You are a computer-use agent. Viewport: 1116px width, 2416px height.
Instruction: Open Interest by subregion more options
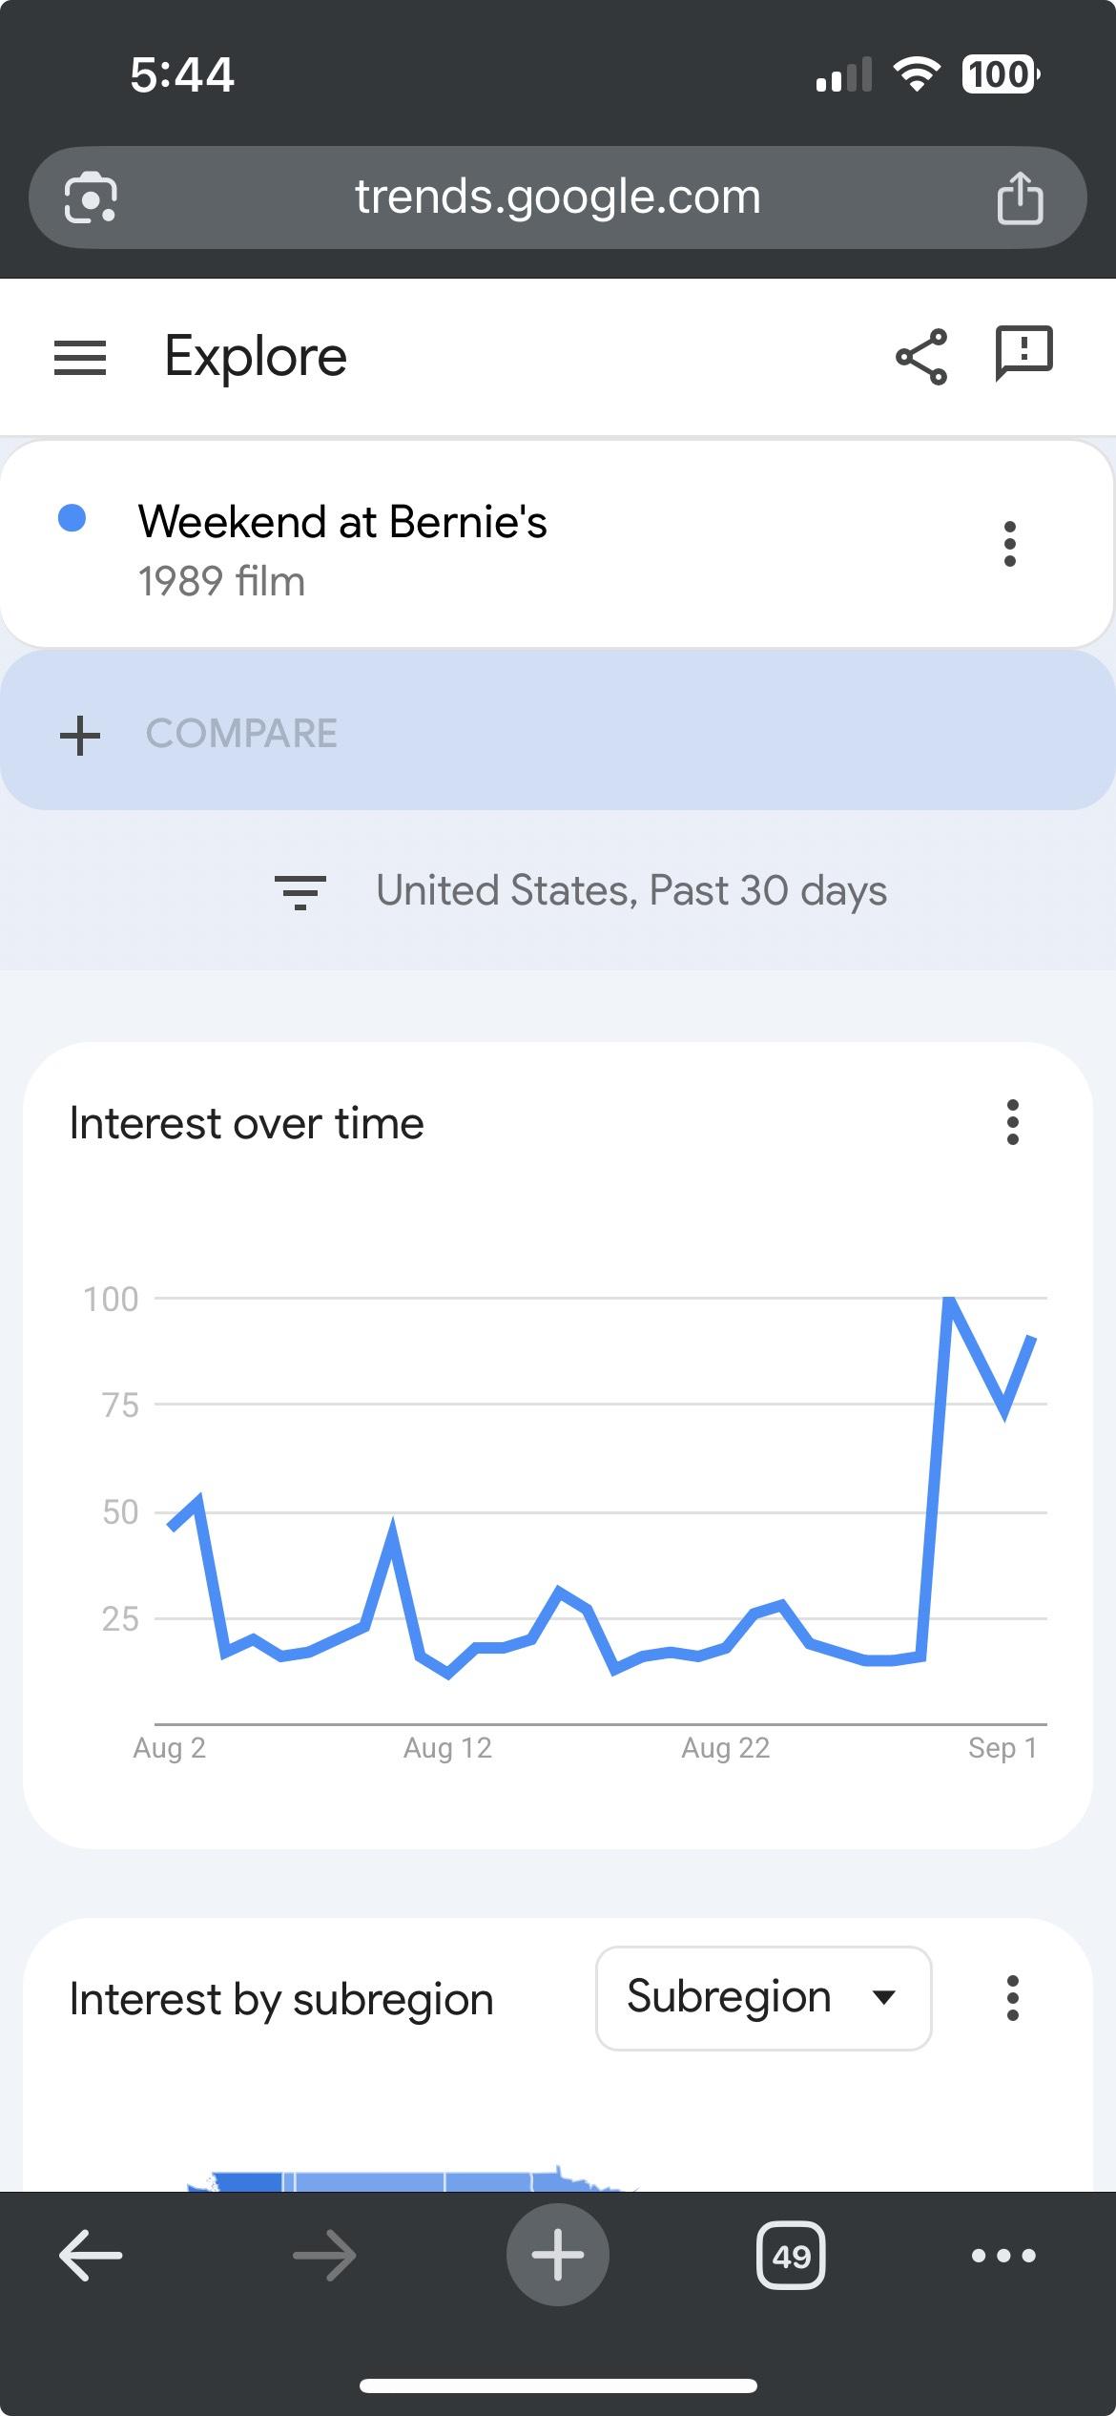(1013, 1998)
